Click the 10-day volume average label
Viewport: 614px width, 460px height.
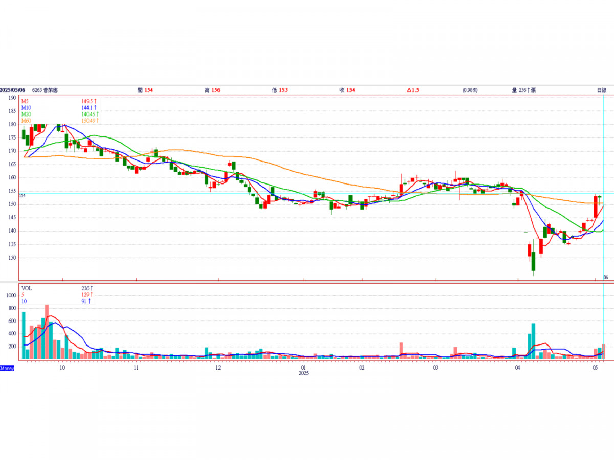[24, 301]
